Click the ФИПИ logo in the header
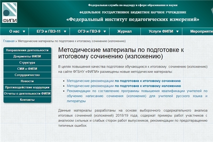The height and width of the screenshot is (142, 213). tap(9, 13)
